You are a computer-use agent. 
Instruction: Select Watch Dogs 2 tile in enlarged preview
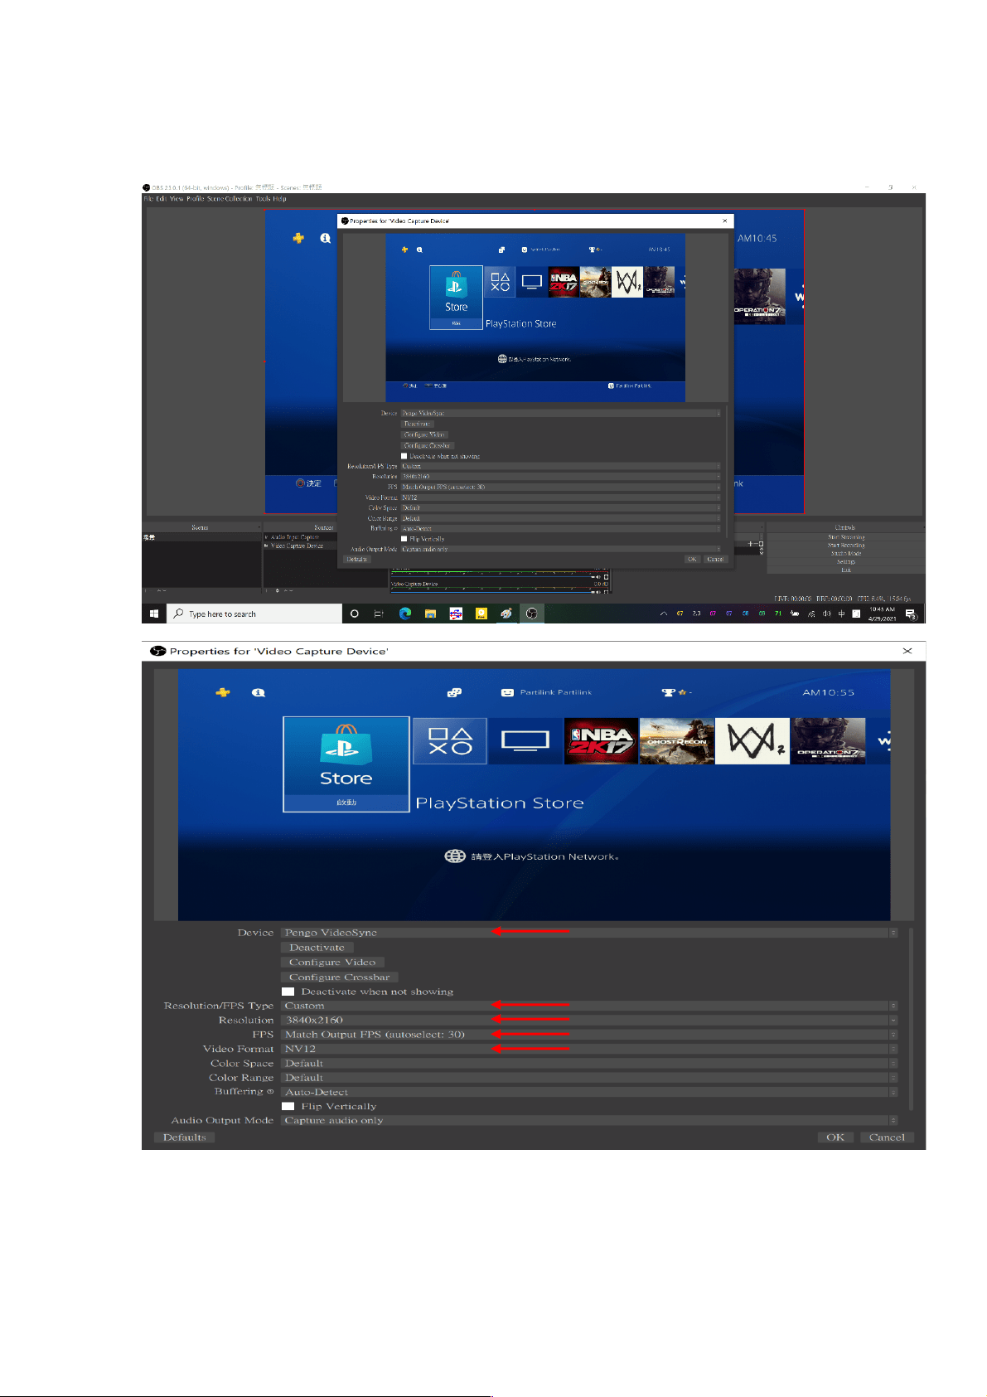752,741
